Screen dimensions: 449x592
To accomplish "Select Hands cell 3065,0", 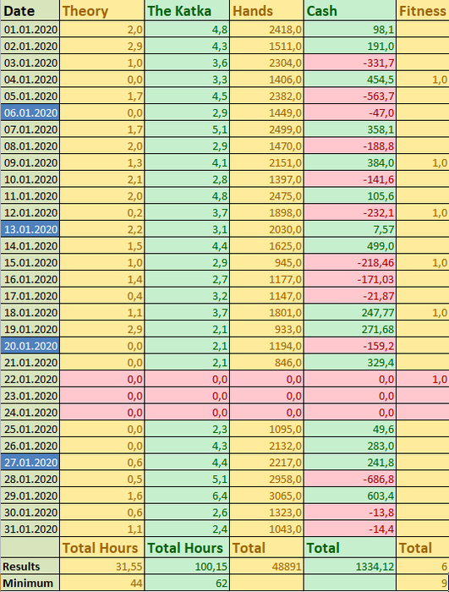I will click(x=266, y=496).
